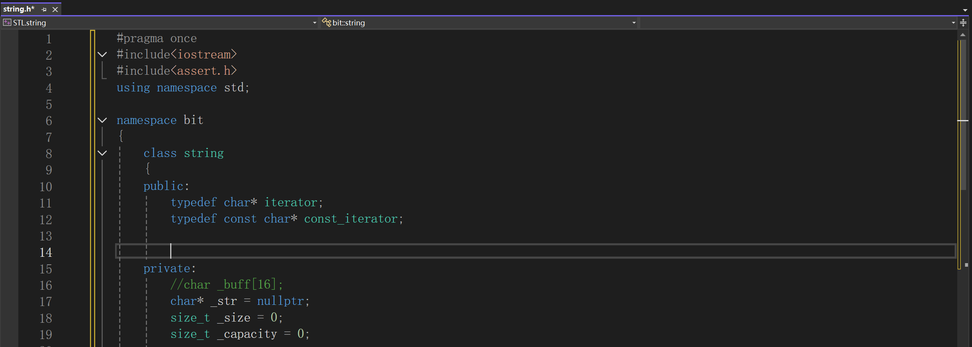Viewport: 972px width, 347px height.
Task: Collapse the #include block at line 2
Action: pyautogui.click(x=102, y=54)
